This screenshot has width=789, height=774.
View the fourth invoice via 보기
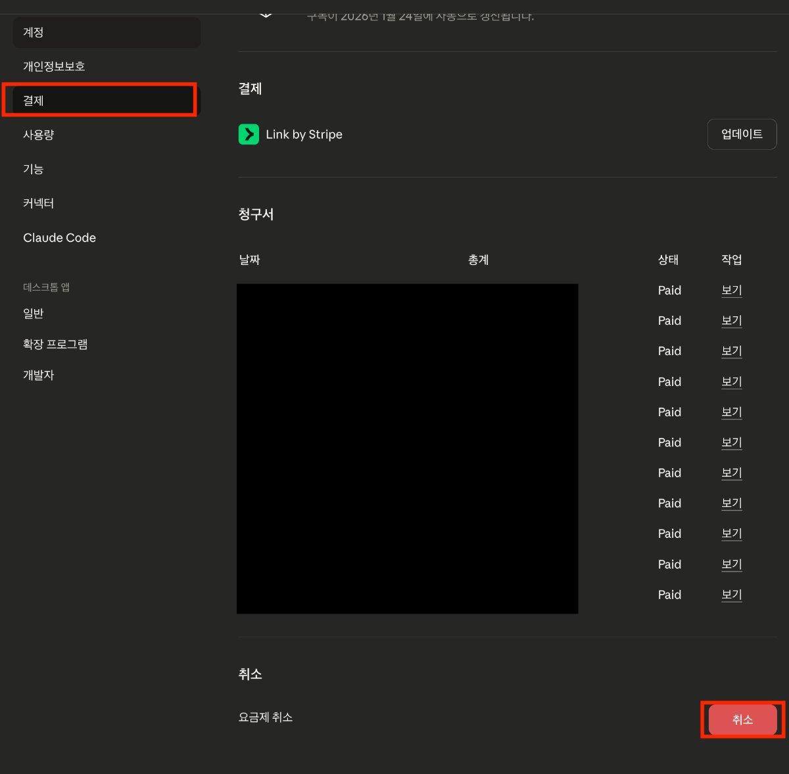coord(731,382)
